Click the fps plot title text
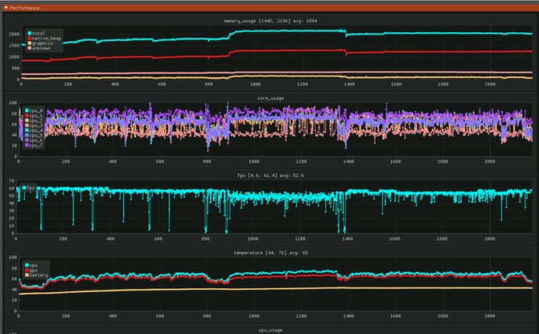Viewport: 539px width, 334px height. coord(269,175)
